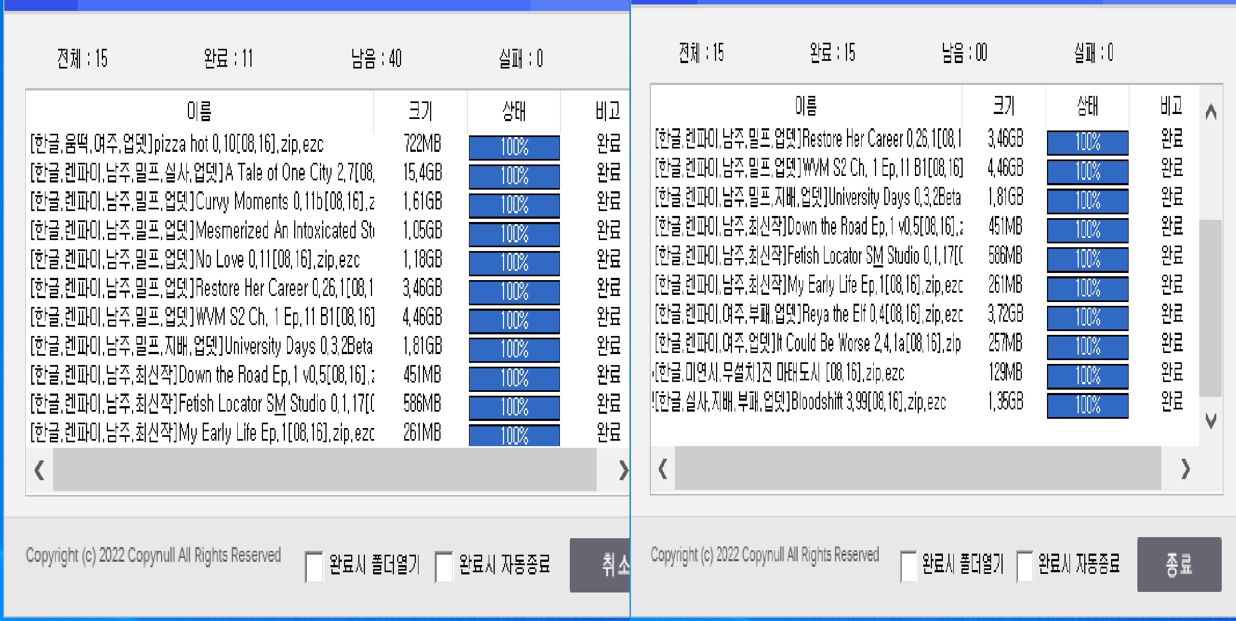The height and width of the screenshot is (621, 1236).
Task: Click the progress bar of pizza hot file
Action: coord(514,147)
